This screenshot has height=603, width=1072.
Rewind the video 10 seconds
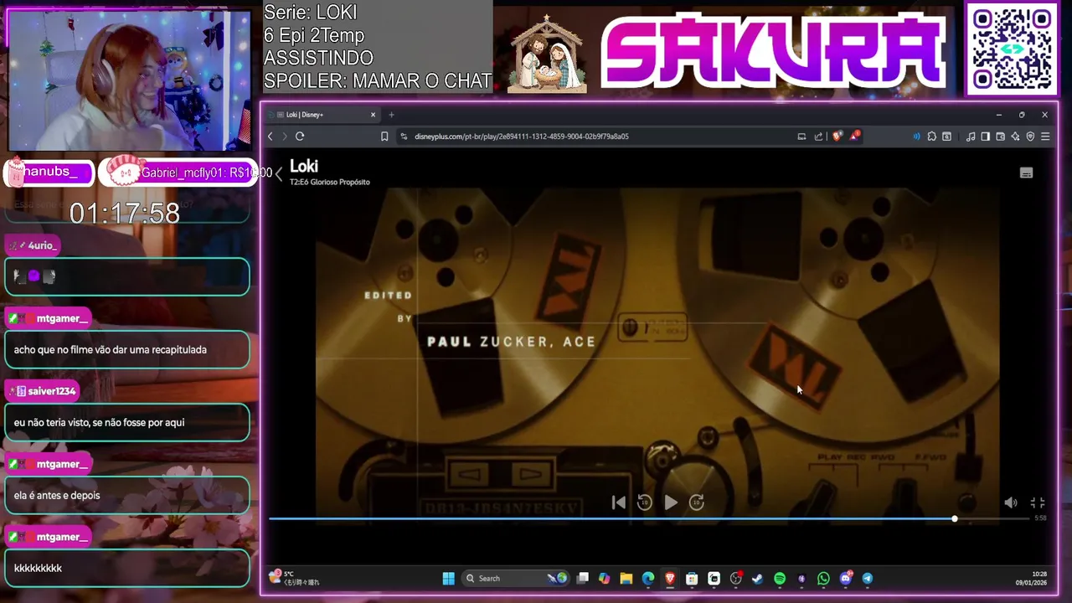tap(644, 502)
